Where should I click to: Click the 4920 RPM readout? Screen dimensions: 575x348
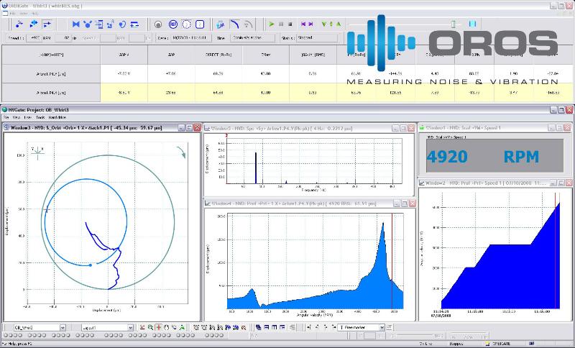click(494, 157)
